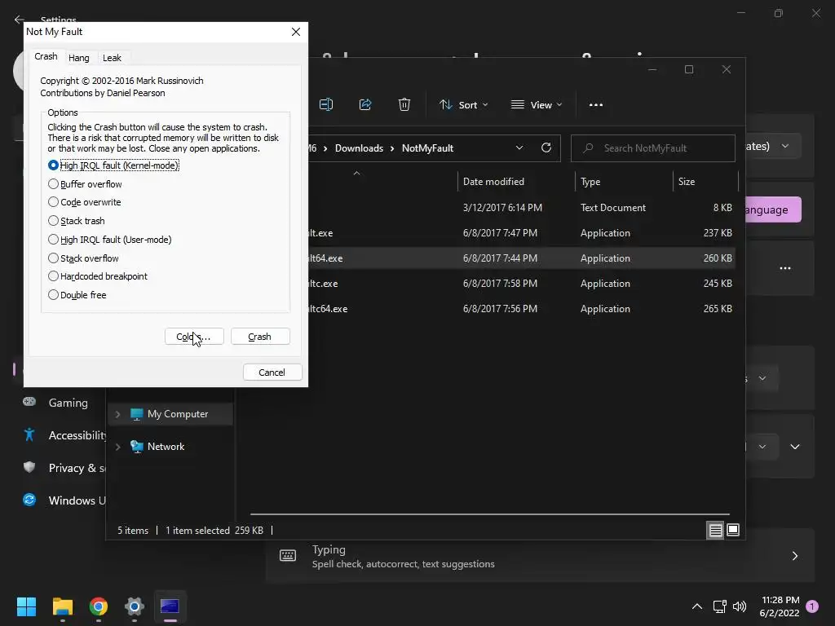Click the Share icon in Explorer toolbar
The image size is (835, 626).
tap(365, 104)
